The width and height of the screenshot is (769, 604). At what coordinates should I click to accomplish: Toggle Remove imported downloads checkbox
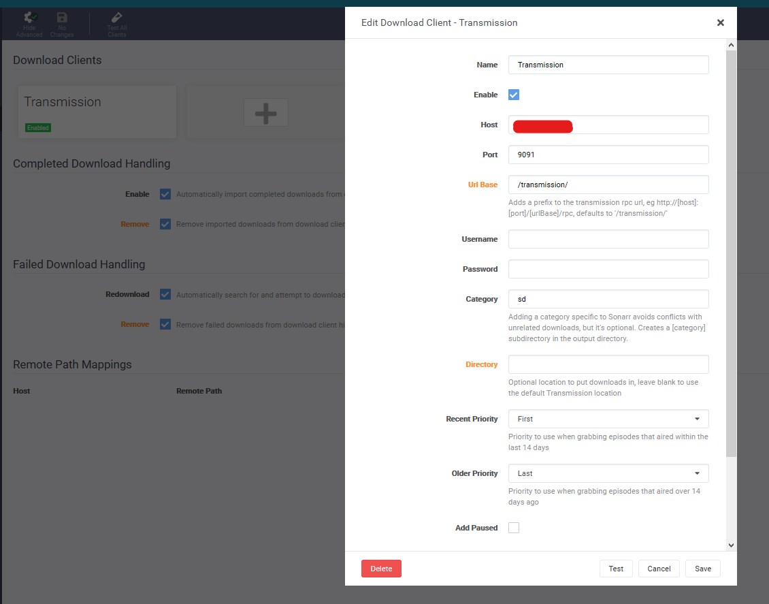point(165,224)
